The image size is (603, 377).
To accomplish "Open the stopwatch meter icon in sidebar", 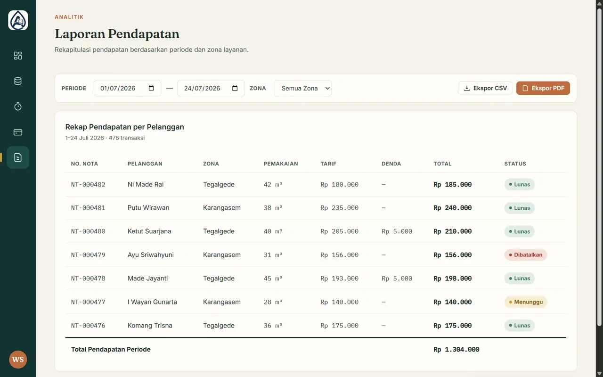I will (18, 107).
